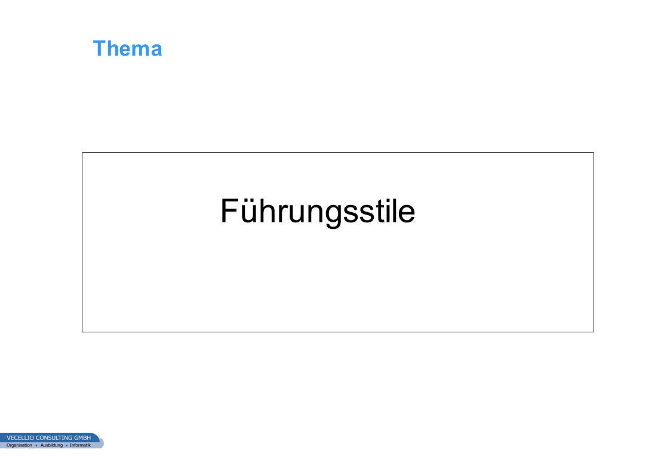Click the light gray-blue strip of the logo
The height and width of the screenshot is (474, 670).
[51, 445]
